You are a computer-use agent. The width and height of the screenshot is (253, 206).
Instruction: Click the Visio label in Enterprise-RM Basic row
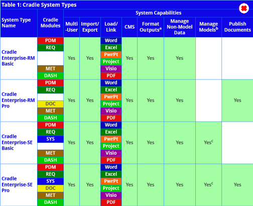(111, 69)
